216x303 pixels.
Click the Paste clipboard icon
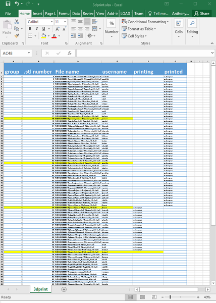[7, 25]
